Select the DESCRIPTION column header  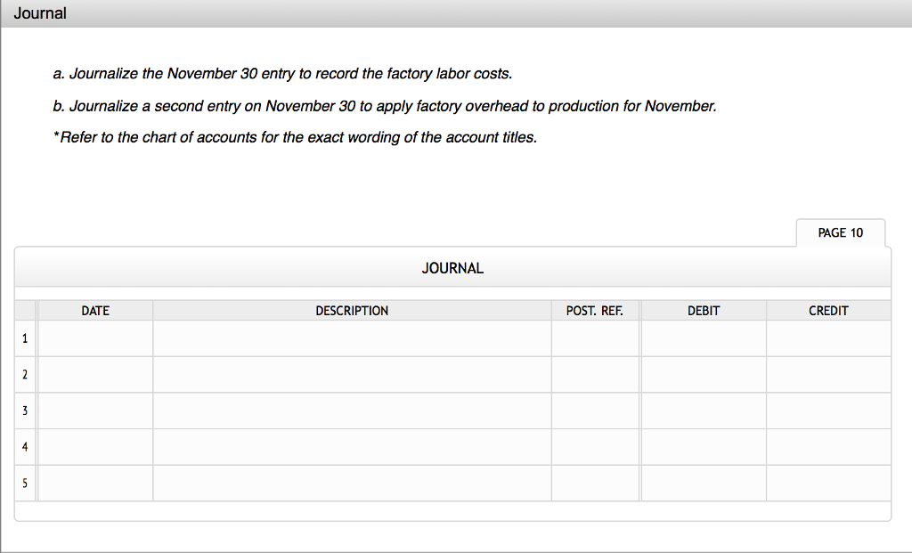(352, 310)
